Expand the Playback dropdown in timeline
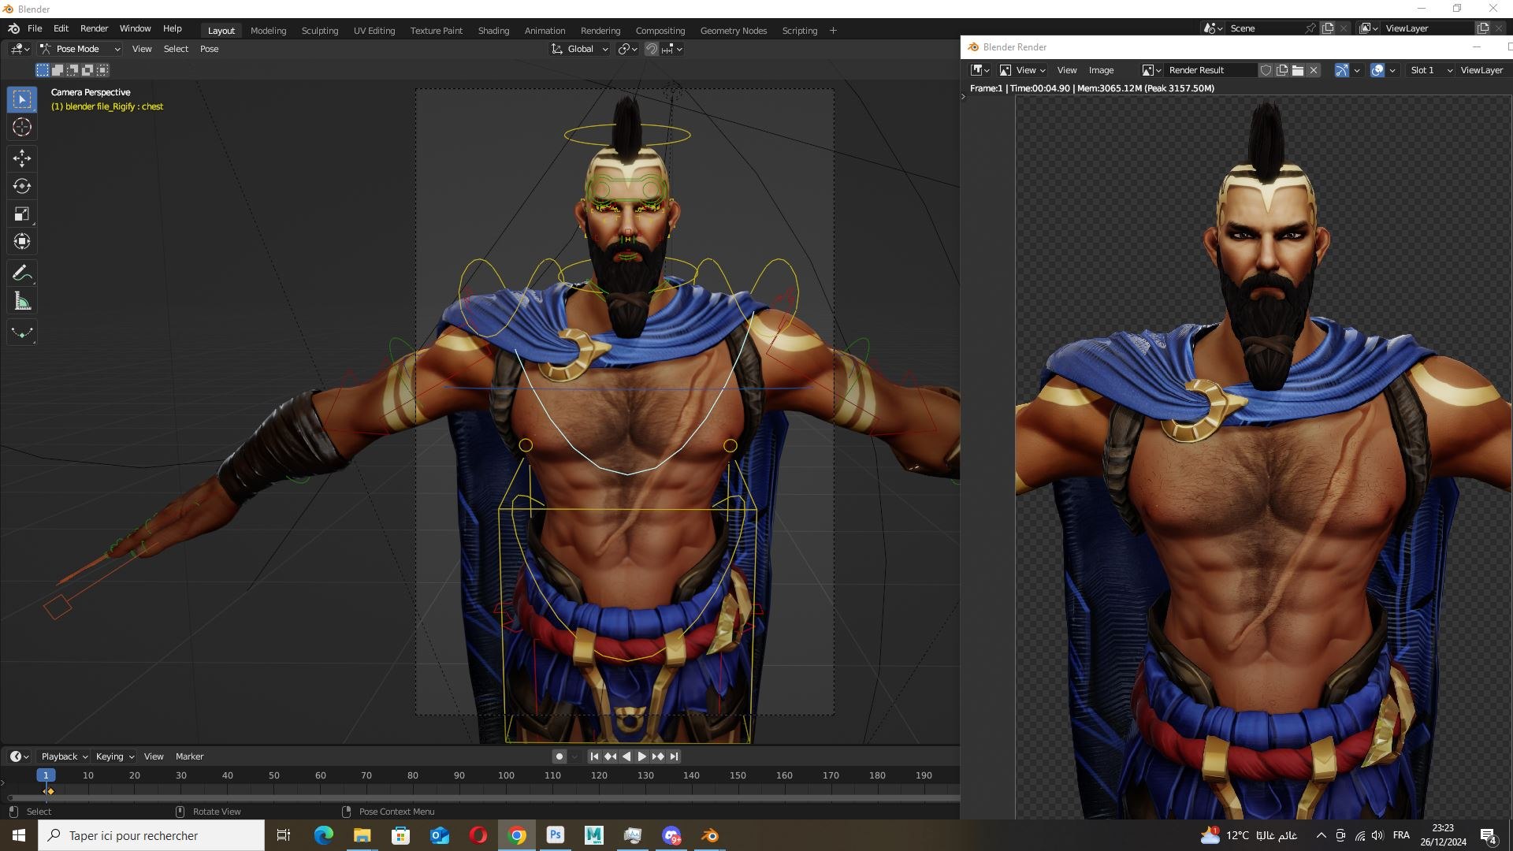Viewport: 1513px width, 851px height. click(x=64, y=756)
